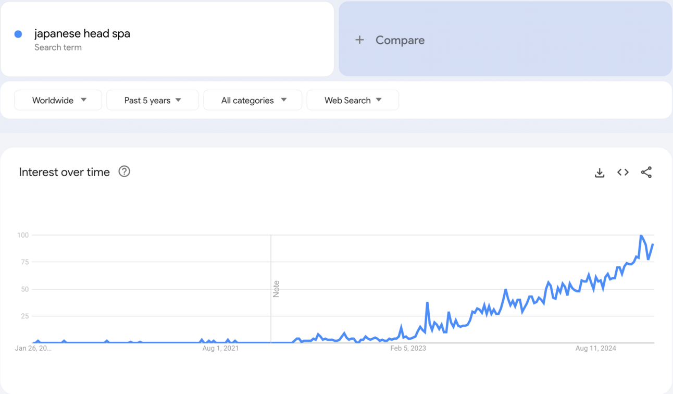Image resolution: width=673 pixels, height=394 pixels.
Task: Click the Compare box to add a term
Action: click(505, 39)
